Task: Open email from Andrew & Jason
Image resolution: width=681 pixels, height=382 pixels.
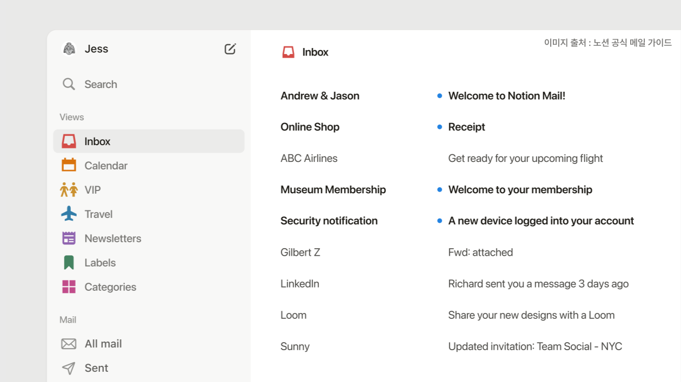Action: [320, 96]
